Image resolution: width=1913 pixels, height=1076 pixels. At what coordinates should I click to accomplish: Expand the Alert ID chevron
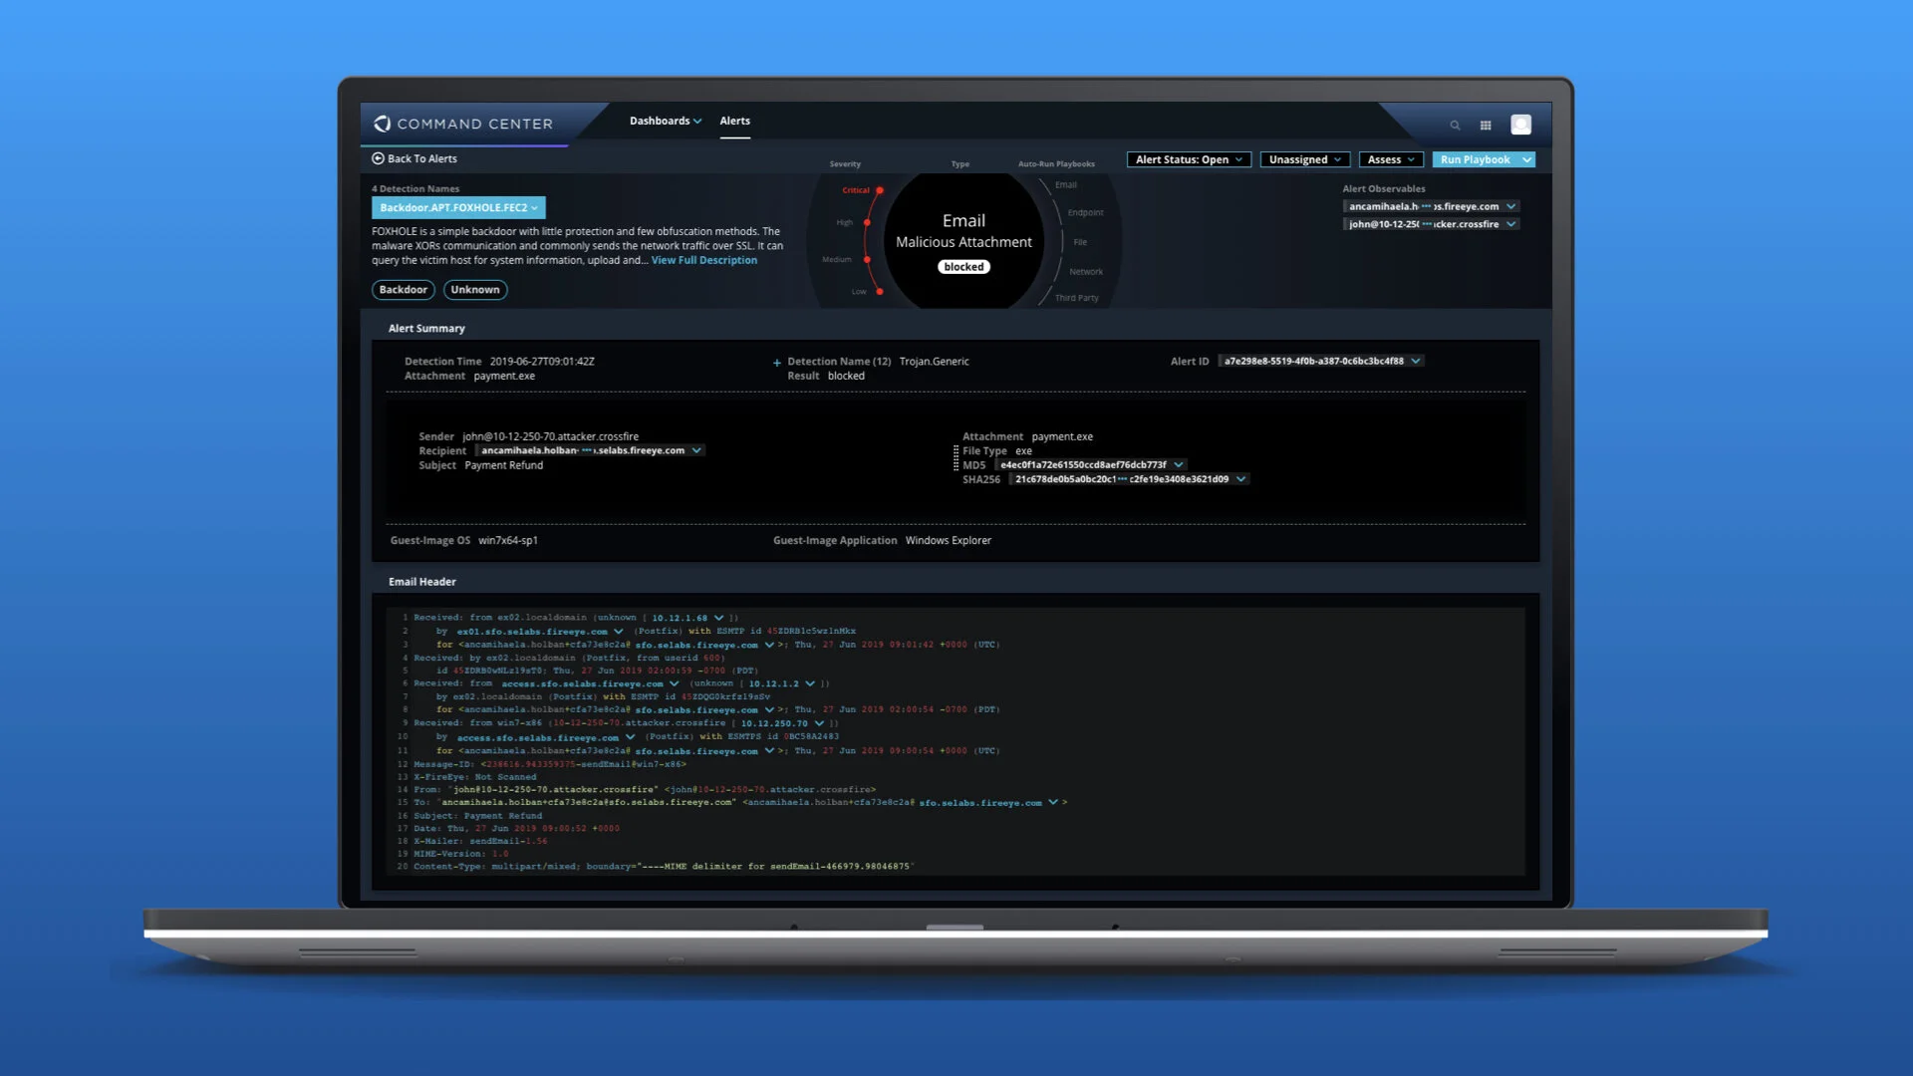(x=1416, y=361)
